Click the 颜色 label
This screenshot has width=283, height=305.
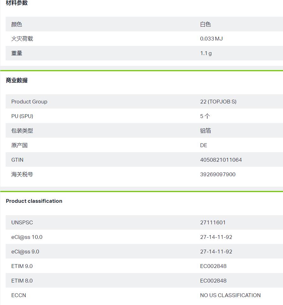pyautogui.click(x=17, y=24)
